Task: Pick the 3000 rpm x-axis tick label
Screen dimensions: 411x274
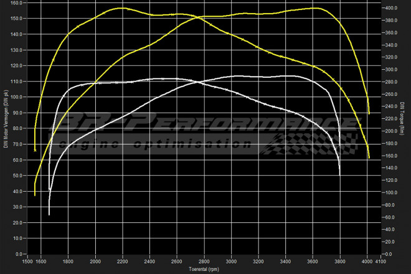Action: 231,262
